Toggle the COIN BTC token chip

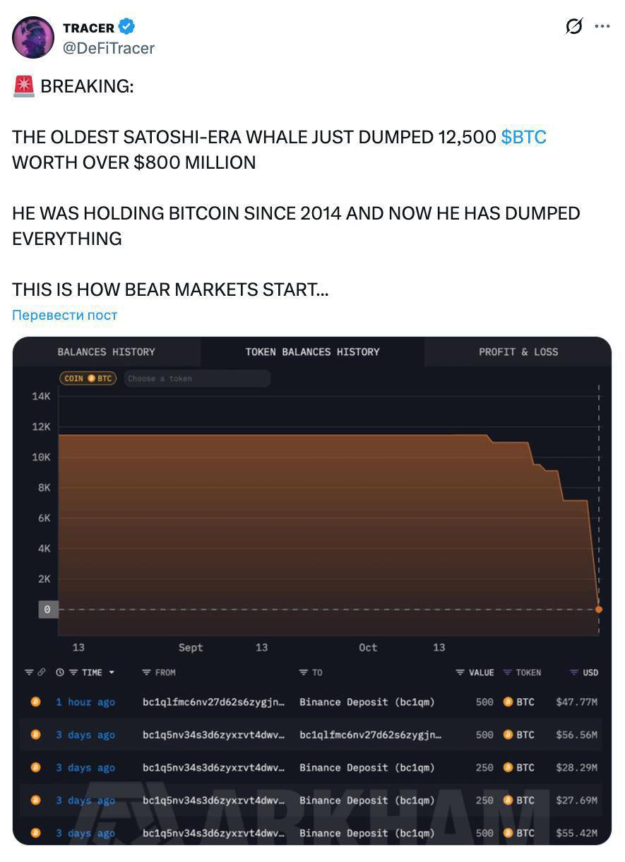[88, 378]
